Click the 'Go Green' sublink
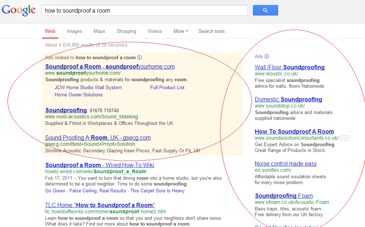365x227 pixels. [x=55, y=191]
